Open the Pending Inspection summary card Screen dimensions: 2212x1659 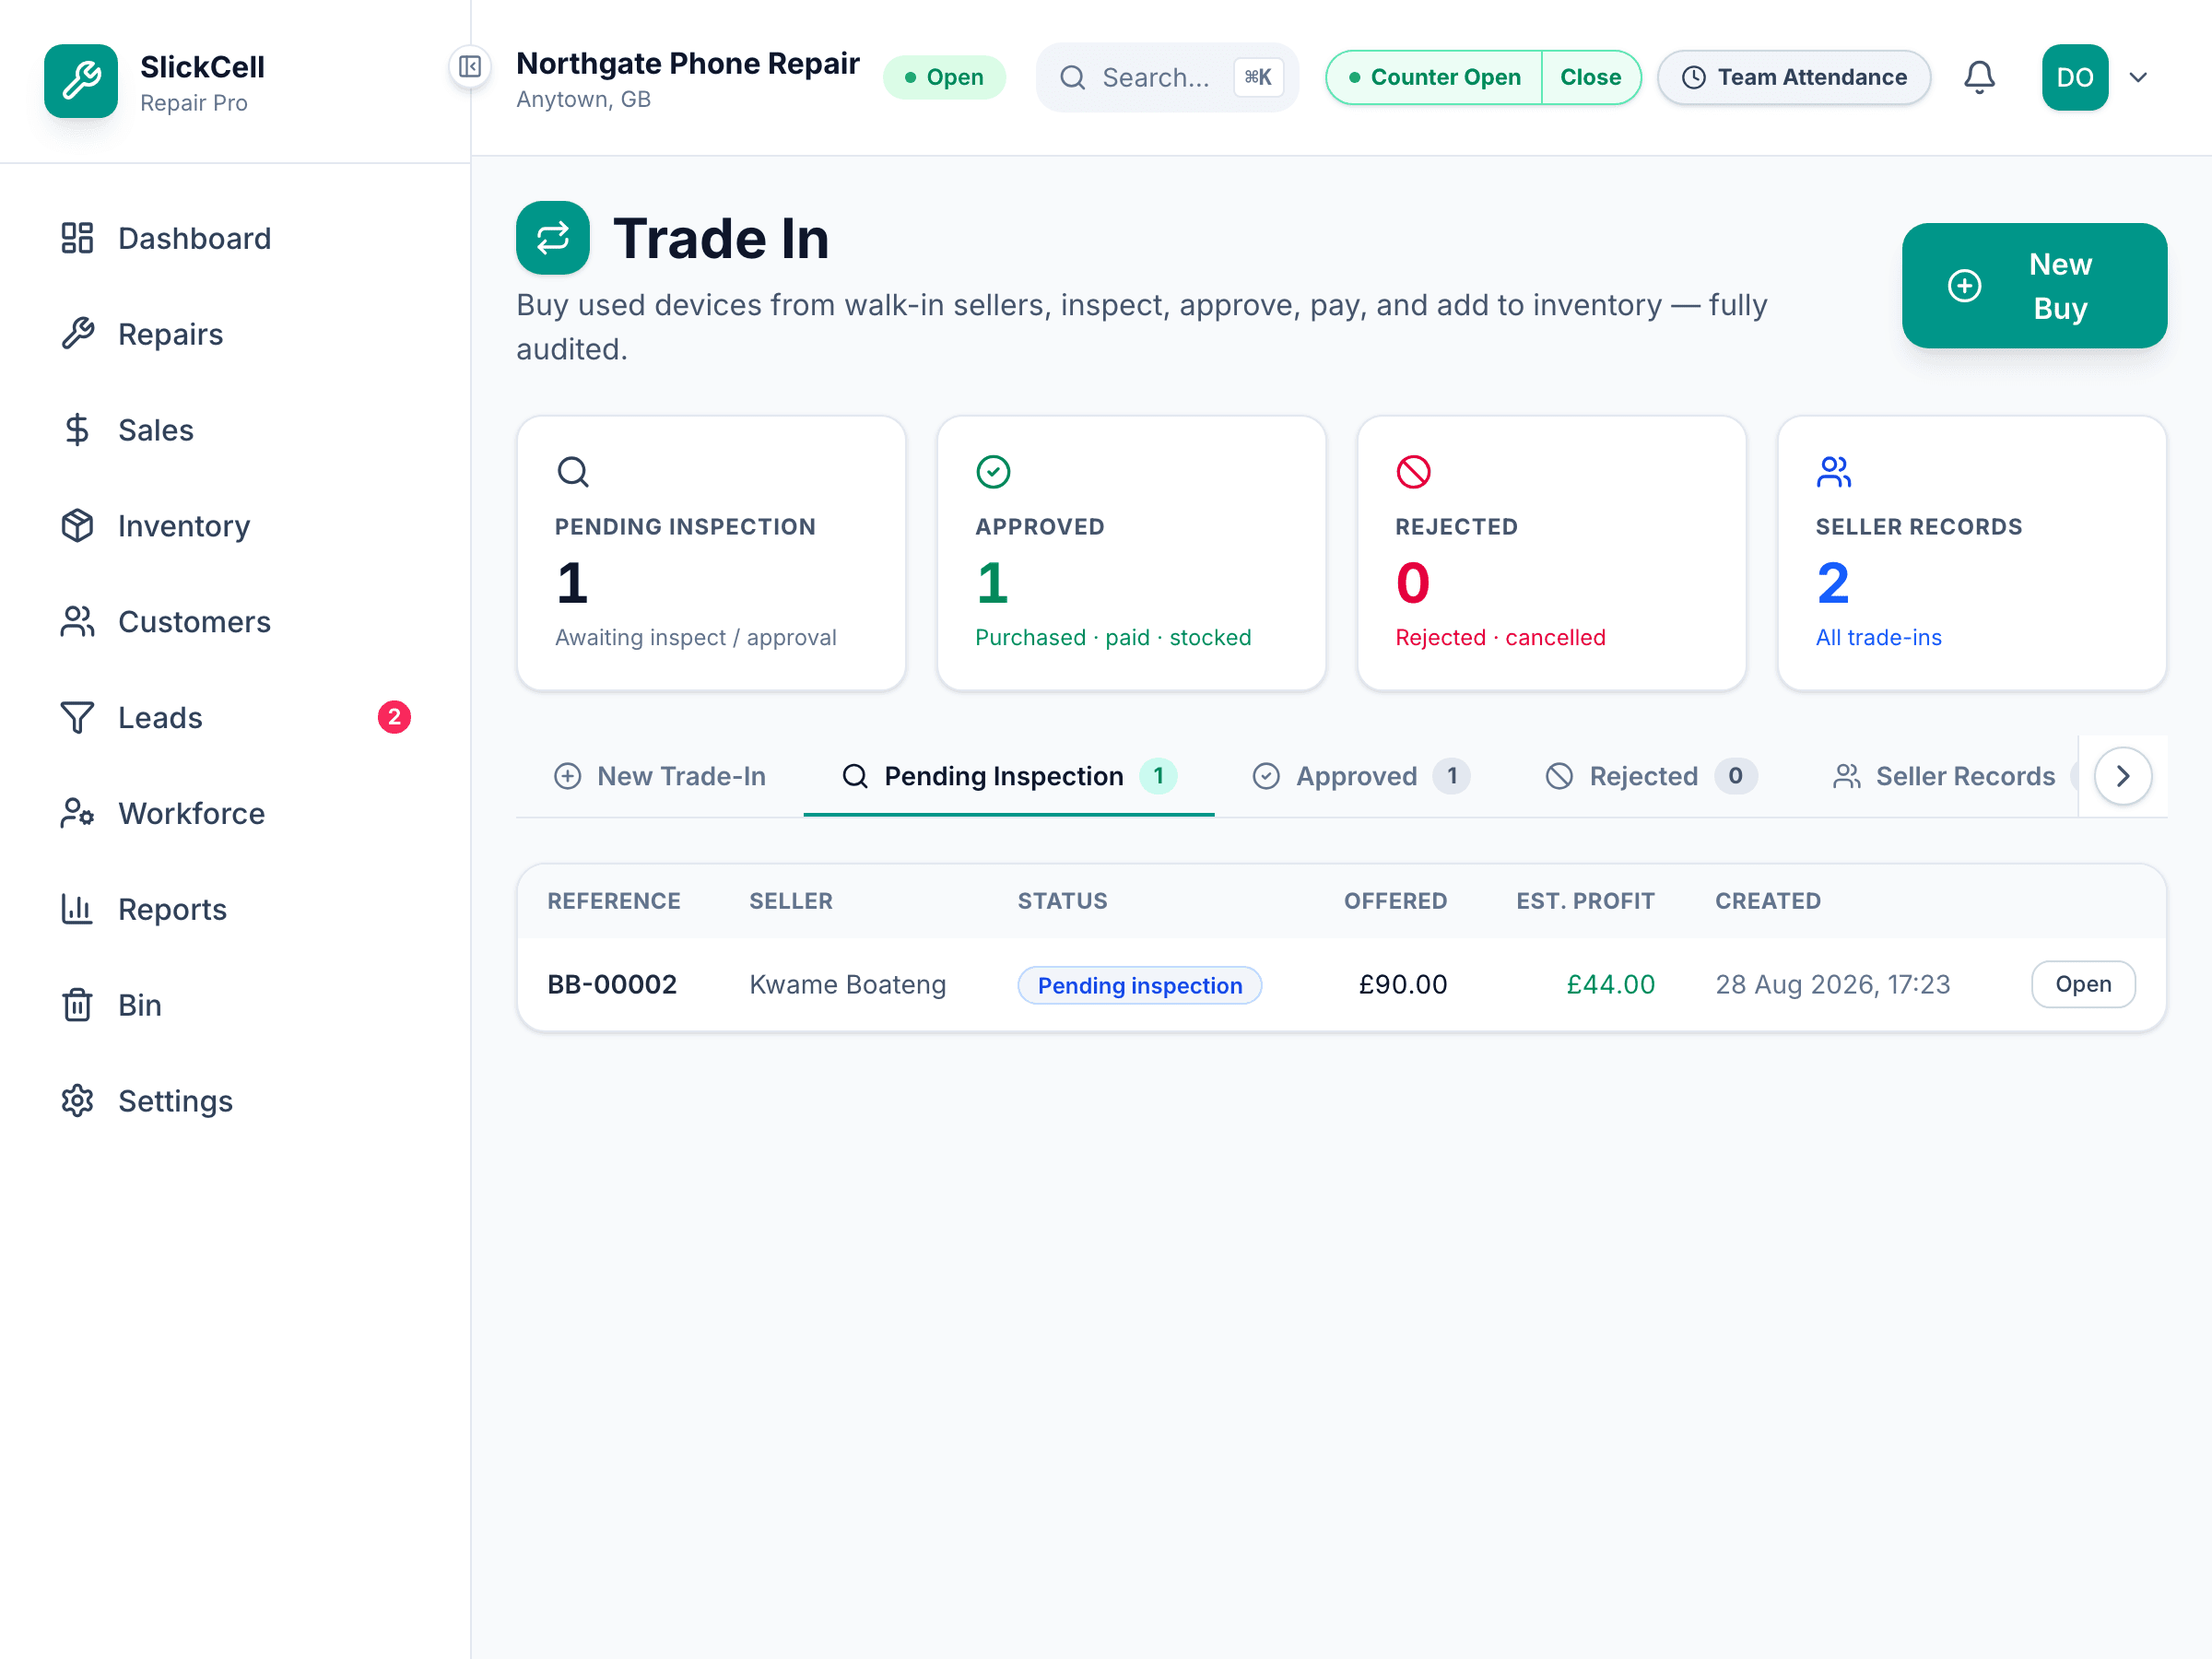[711, 553]
